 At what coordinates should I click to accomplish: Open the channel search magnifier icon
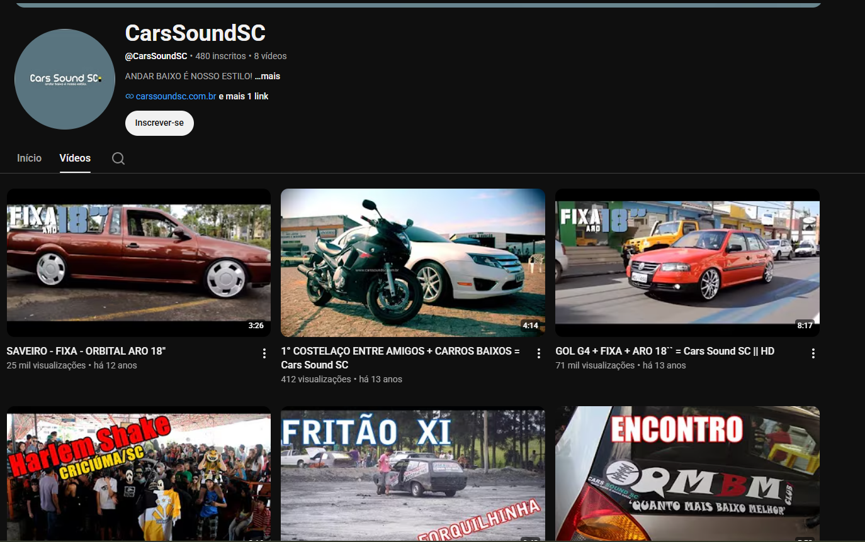(118, 158)
